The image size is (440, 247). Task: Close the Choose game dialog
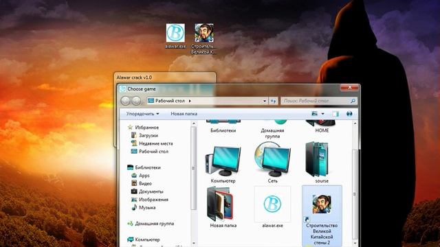[350, 88]
